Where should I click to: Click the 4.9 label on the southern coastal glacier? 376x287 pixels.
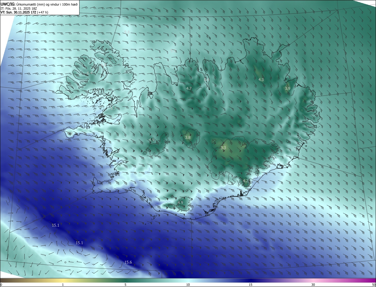tap(180, 202)
